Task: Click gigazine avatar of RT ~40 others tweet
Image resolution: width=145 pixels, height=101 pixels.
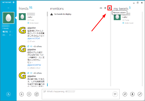Action: [x=22, y=75]
